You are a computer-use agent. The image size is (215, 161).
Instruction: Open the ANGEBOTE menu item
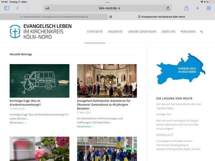[115, 32]
